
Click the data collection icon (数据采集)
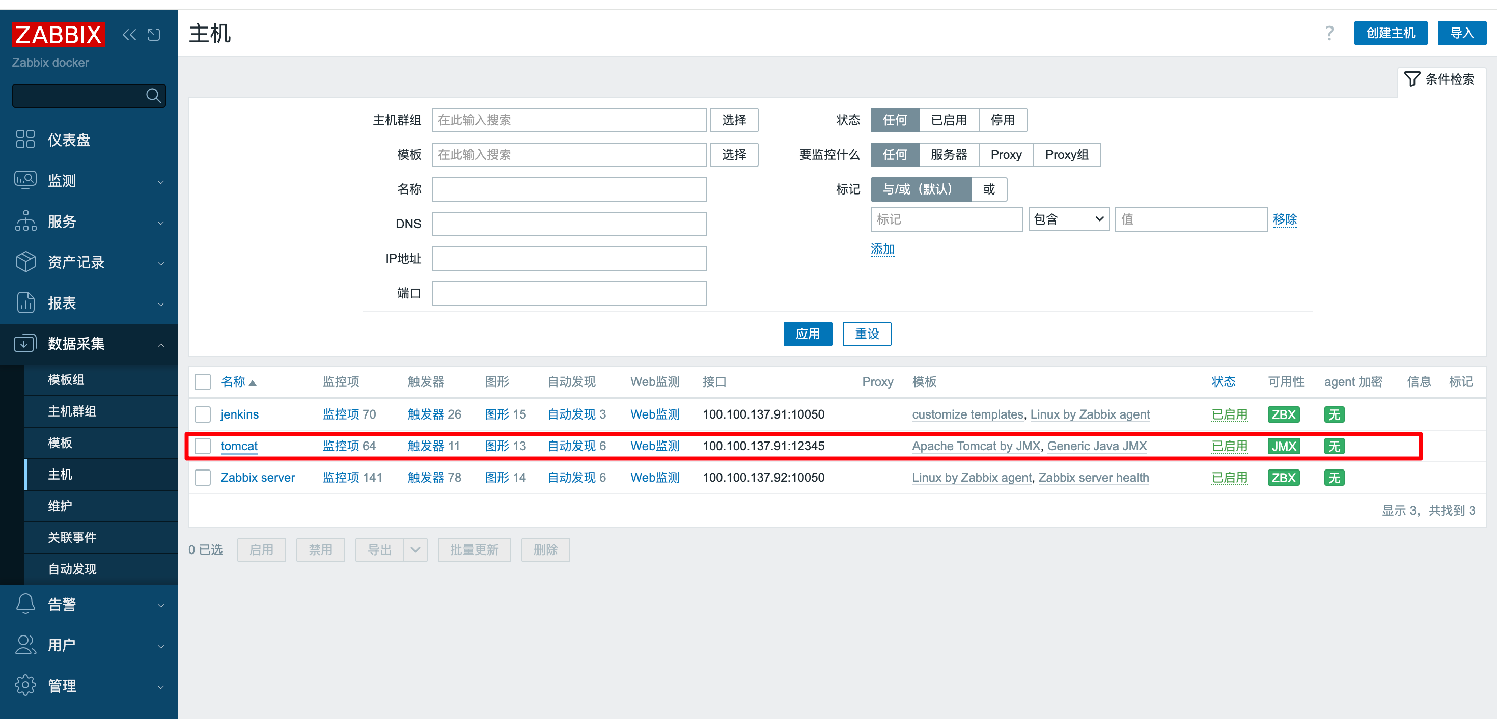coord(25,344)
